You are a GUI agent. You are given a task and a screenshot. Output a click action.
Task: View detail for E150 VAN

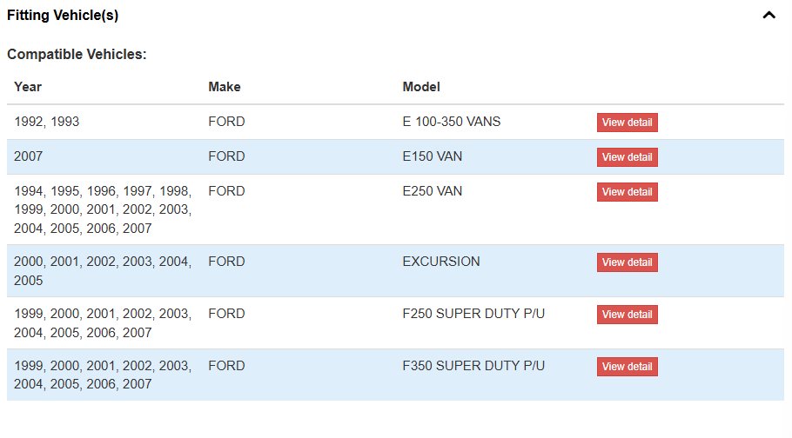point(627,157)
